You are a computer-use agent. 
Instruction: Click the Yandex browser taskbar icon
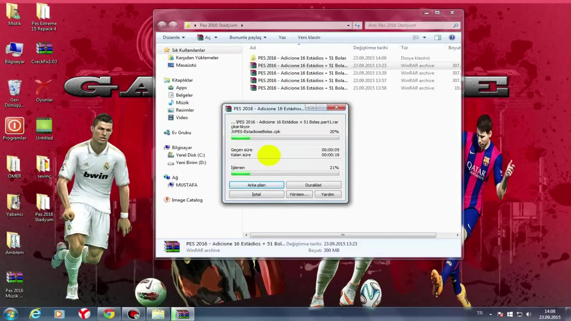(84, 314)
